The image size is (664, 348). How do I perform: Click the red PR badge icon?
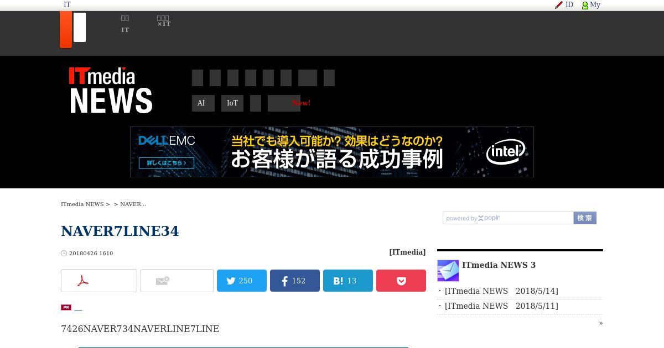click(66, 308)
